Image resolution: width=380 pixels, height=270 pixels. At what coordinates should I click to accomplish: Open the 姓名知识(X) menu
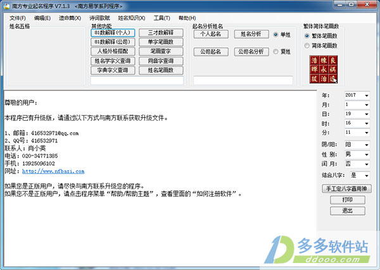click(x=131, y=18)
